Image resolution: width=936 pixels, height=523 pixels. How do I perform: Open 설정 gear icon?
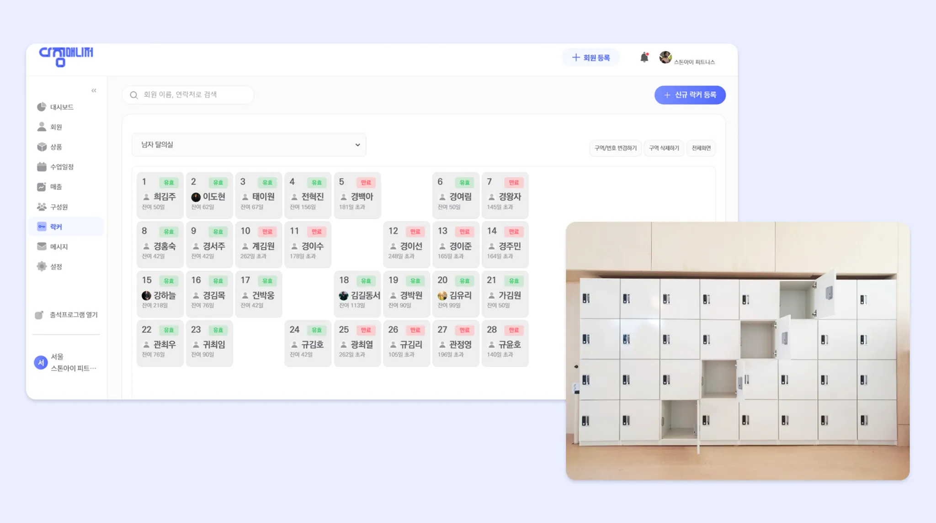pos(42,267)
